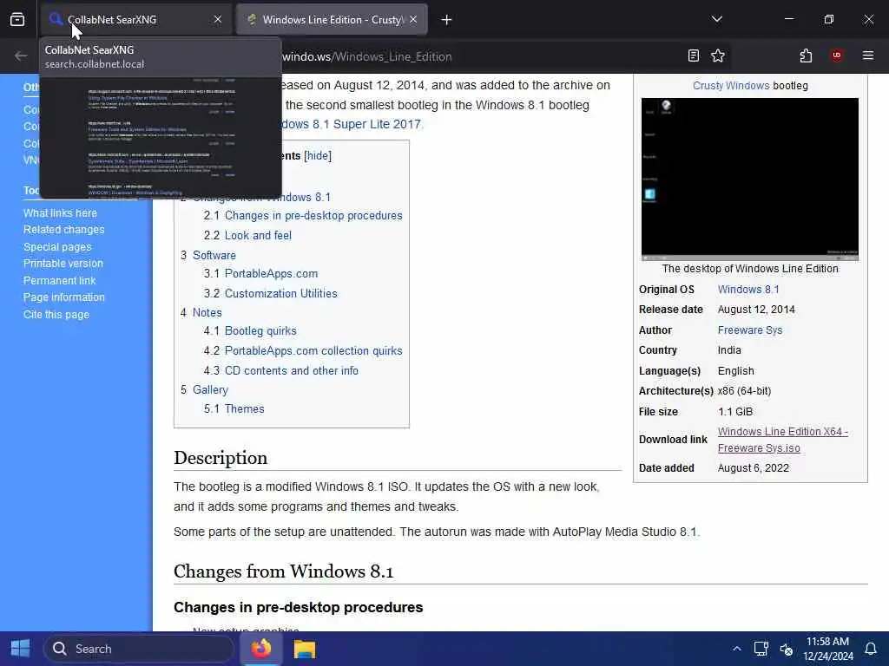Image resolution: width=889 pixels, height=666 pixels.
Task: Jump to 3 Software section
Action: coord(208,256)
